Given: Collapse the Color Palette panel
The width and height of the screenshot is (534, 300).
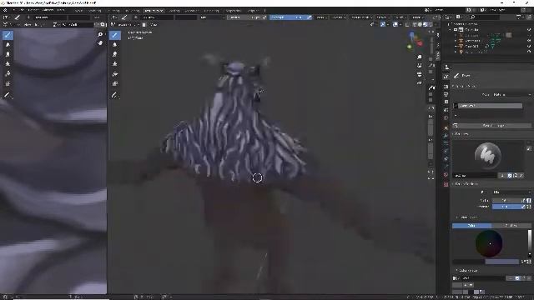Looking at the screenshot, I should pos(468,270).
